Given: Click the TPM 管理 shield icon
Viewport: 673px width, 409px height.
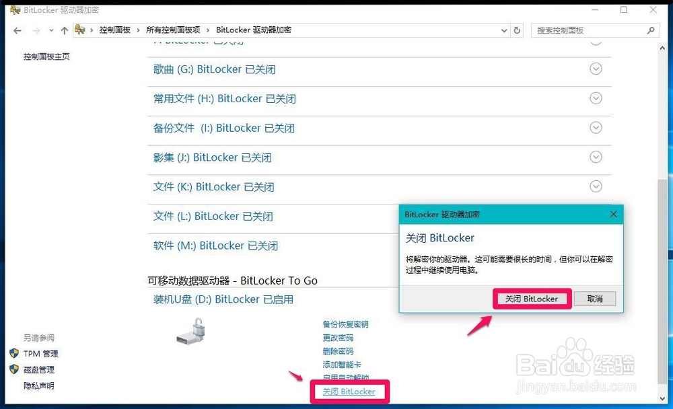Looking at the screenshot, I should [x=14, y=353].
